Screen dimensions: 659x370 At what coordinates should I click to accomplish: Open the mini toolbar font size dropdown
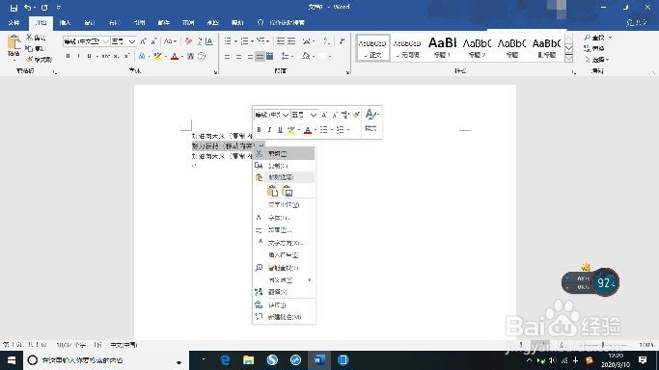pos(314,115)
